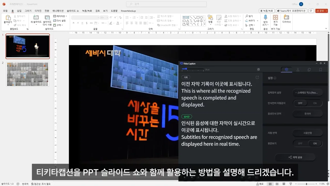This screenshot has width=330, height=186.
Task: Set 인식언어 자동감지 to ON
Action: pyautogui.click(x=315, y=103)
